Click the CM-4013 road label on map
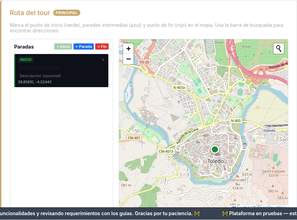The image size is (297, 220). pyautogui.click(x=166, y=151)
